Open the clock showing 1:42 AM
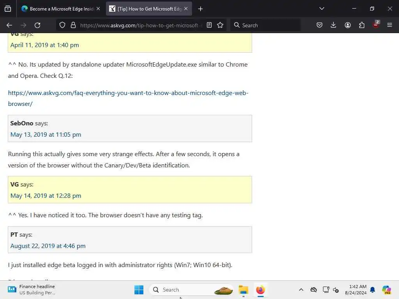Viewport: 399px width, 299px height. pyautogui.click(x=355, y=290)
